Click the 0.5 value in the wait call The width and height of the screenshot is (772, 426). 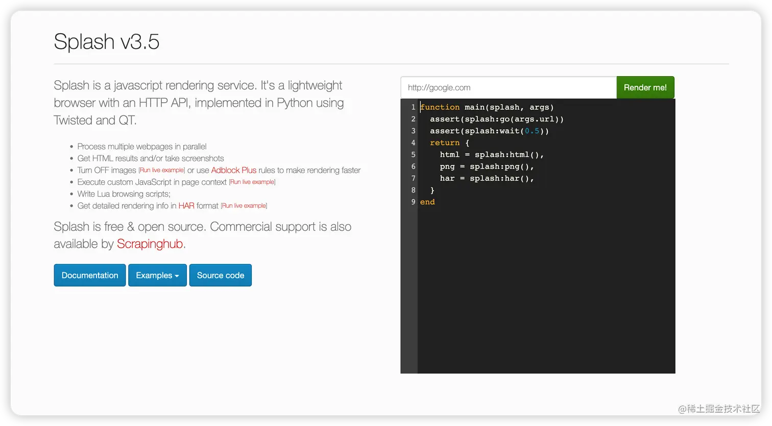tap(532, 131)
